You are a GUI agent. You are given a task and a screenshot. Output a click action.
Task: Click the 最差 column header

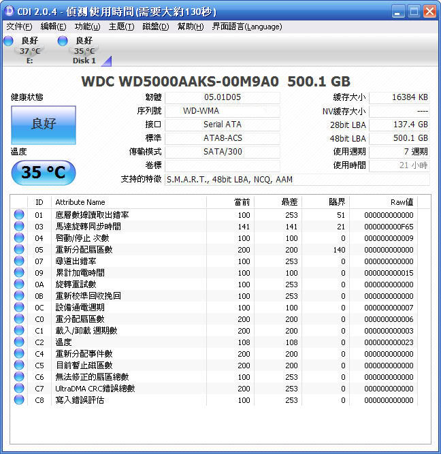pos(278,202)
